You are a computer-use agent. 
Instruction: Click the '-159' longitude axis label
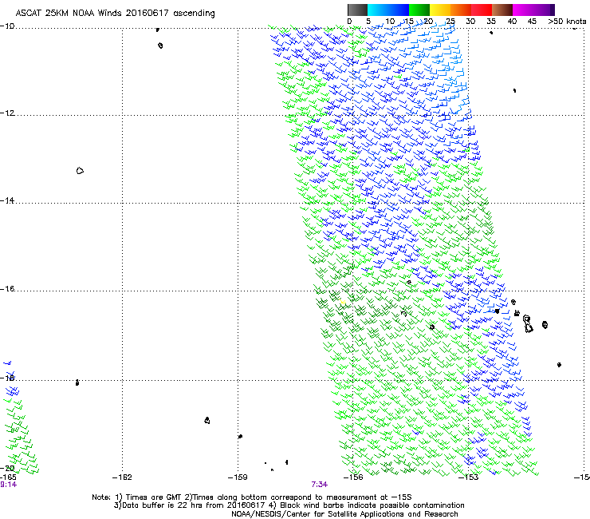[238, 477]
